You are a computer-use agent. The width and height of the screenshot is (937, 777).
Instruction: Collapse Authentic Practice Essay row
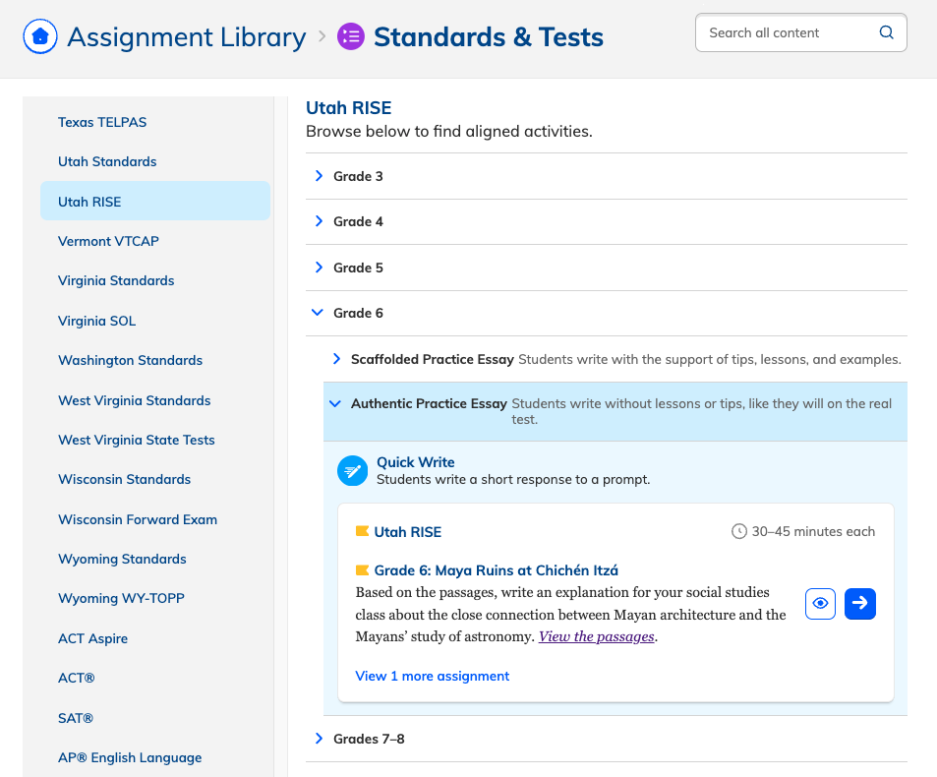pyautogui.click(x=615, y=411)
